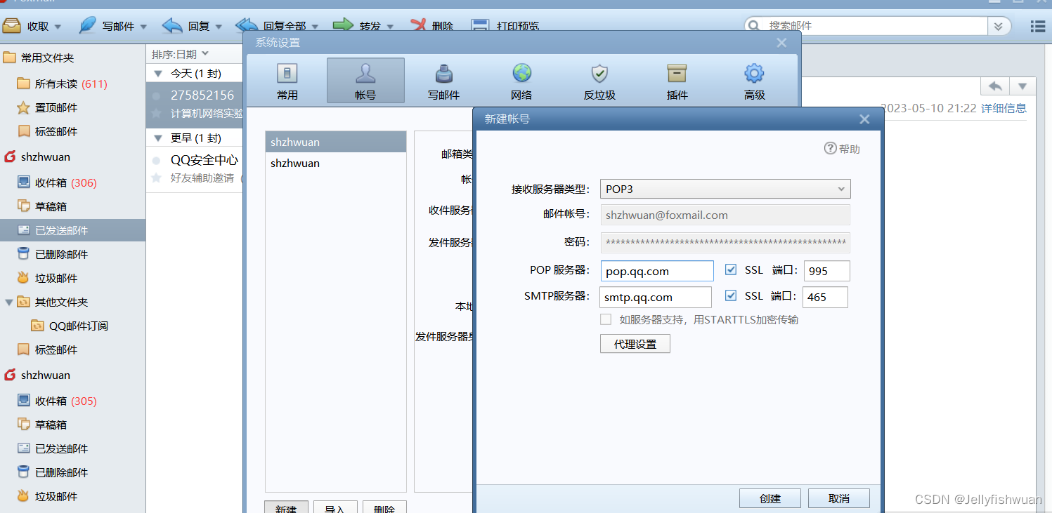Collapse the 今天 (1 封) group

(157, 73)
